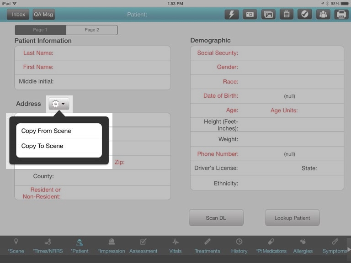This screenshot has width=351, height=263.
Task: Open the QA Msg button
Action: 44,15
